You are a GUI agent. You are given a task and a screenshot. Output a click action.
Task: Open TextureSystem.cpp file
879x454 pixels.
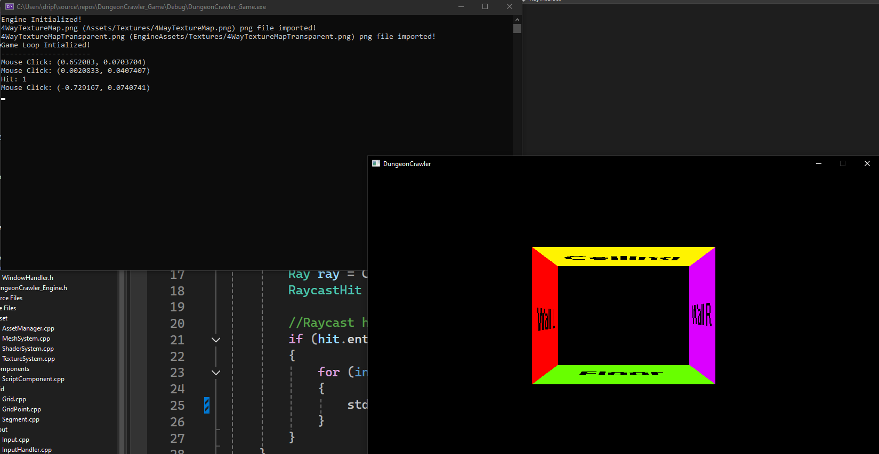(28, 359)
